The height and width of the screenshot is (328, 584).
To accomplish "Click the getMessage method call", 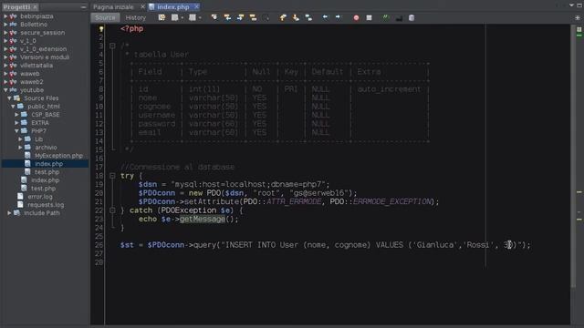I will pos(203,219).
